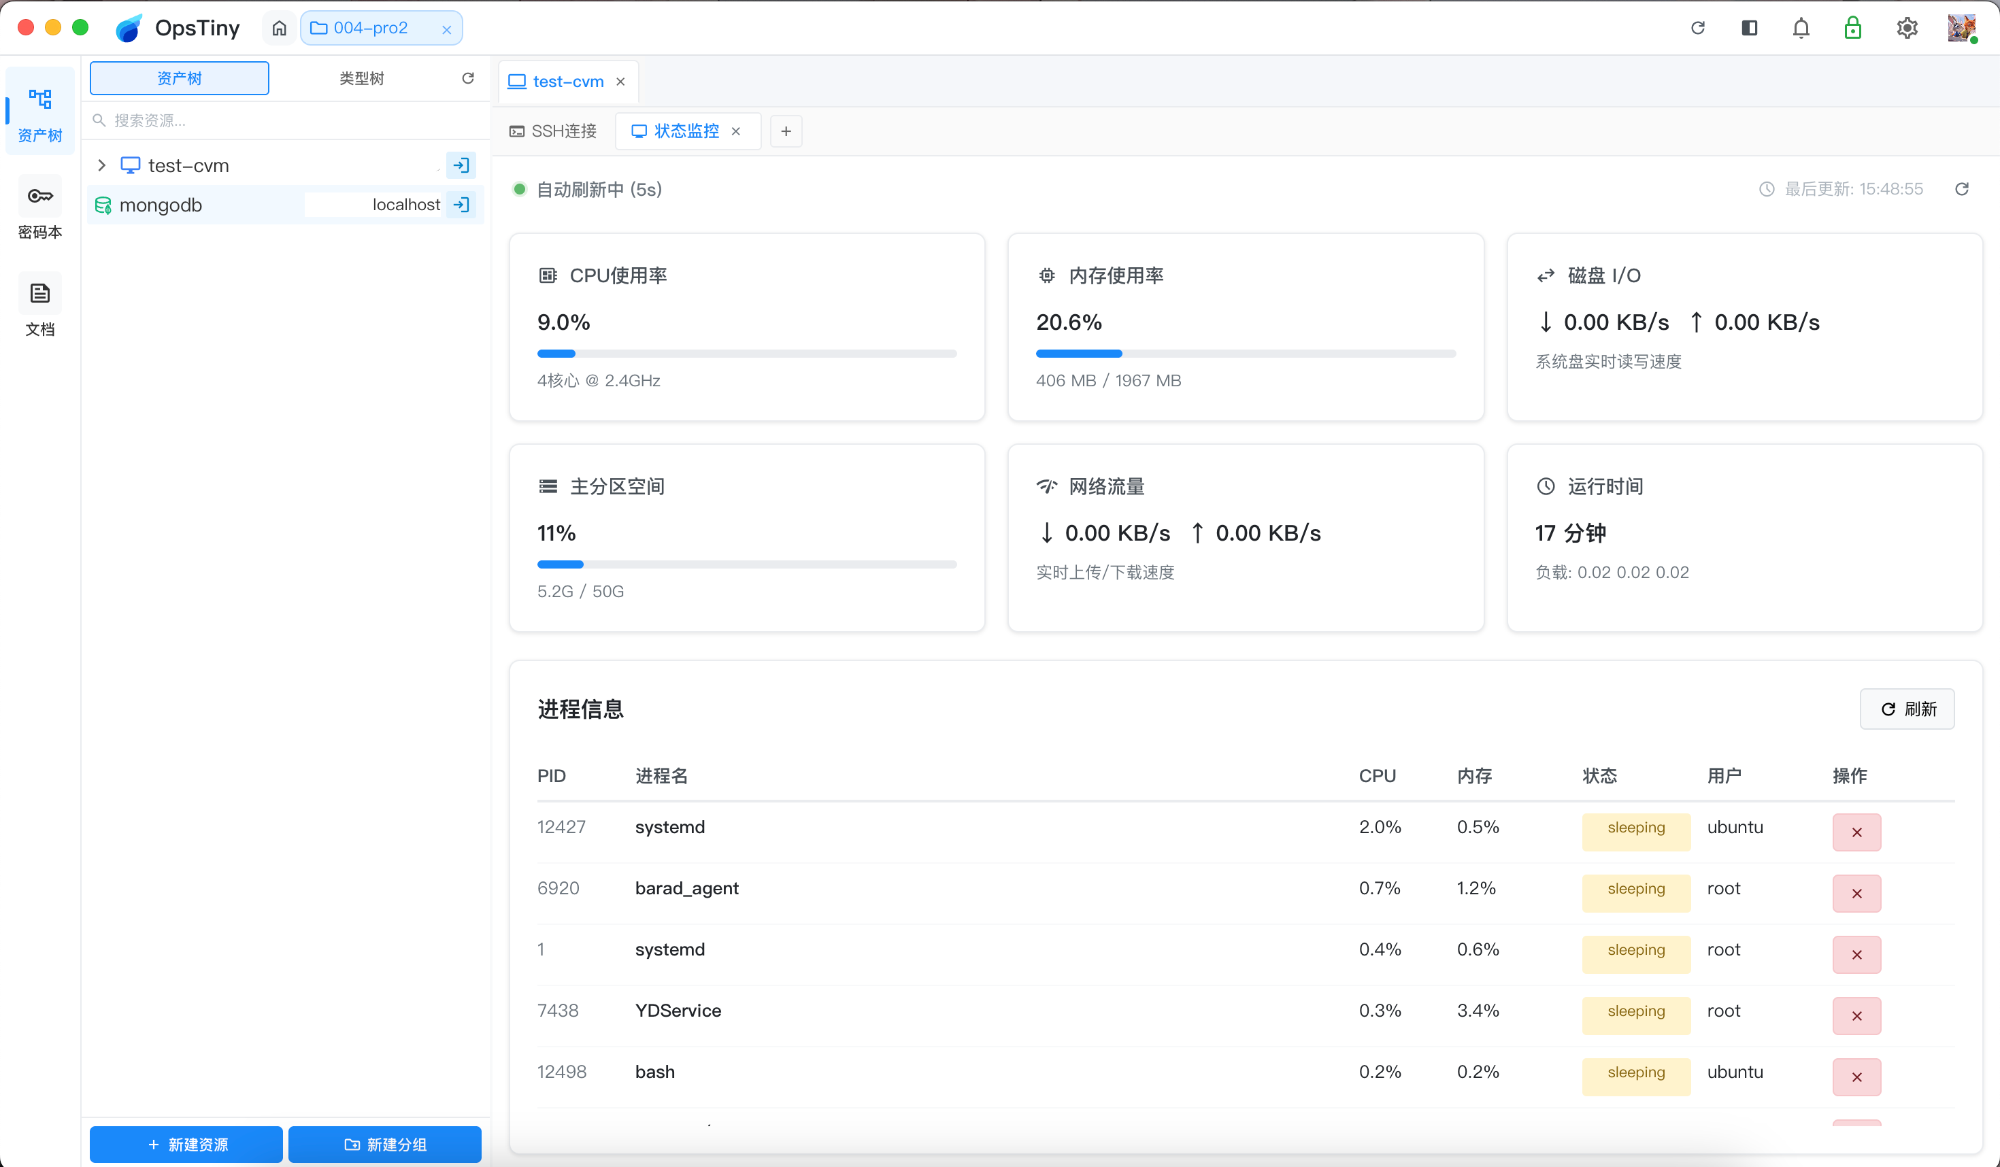Select the test-cvm session tab
This screenshot has width=2000, height=1167.
pos(568,82)
